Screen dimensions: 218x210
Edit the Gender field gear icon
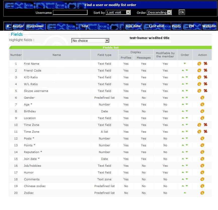point(202,98)
